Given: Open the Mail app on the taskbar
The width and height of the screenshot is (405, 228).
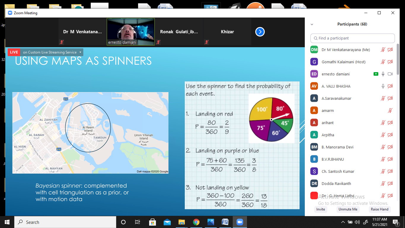Looking at the screenshot, I should pos(167,222).
